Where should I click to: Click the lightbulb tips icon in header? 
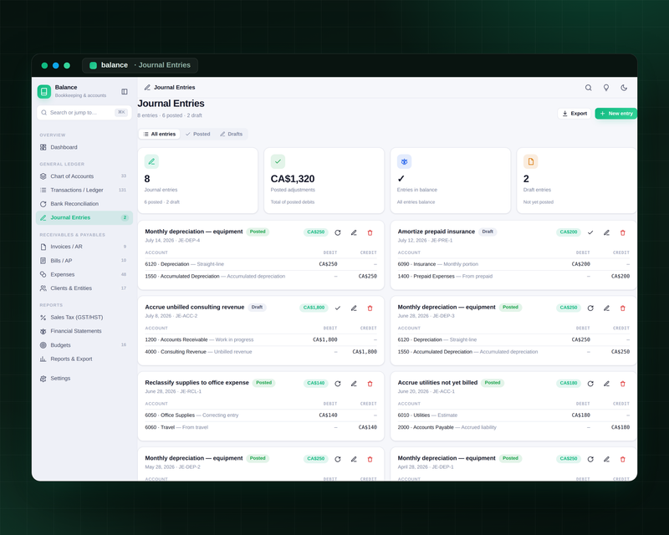pos(605,88)
